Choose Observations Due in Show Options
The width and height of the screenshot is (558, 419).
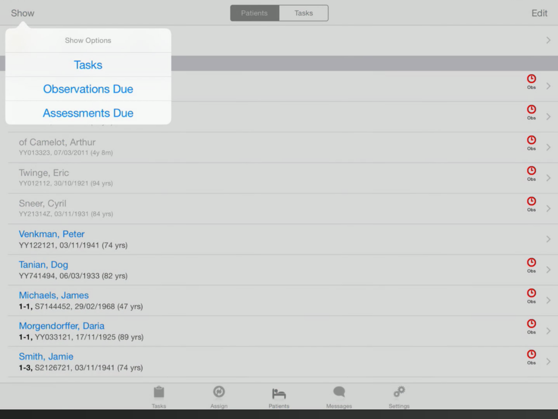tap(88, 89)
